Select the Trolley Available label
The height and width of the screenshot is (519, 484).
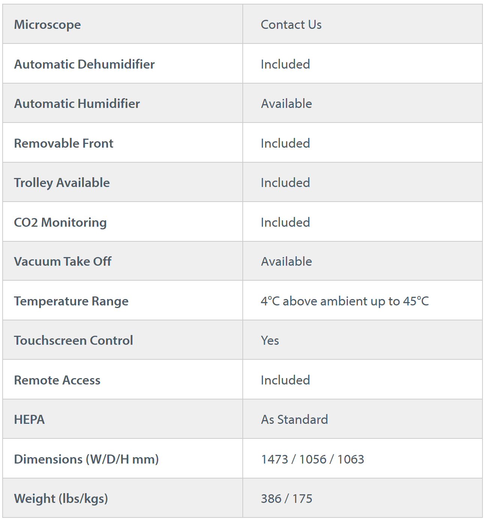pyautogui.click(x=62, y=183)
